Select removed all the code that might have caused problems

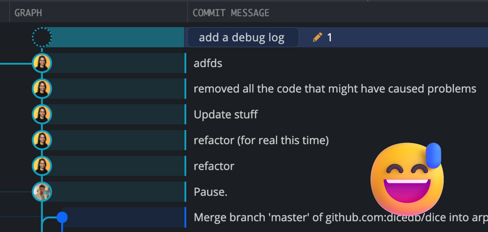[x=335, y=89]
